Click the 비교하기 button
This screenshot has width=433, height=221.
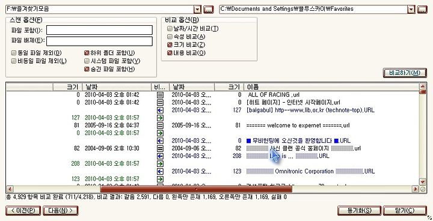pyautogui.click(x=405, y=73)
